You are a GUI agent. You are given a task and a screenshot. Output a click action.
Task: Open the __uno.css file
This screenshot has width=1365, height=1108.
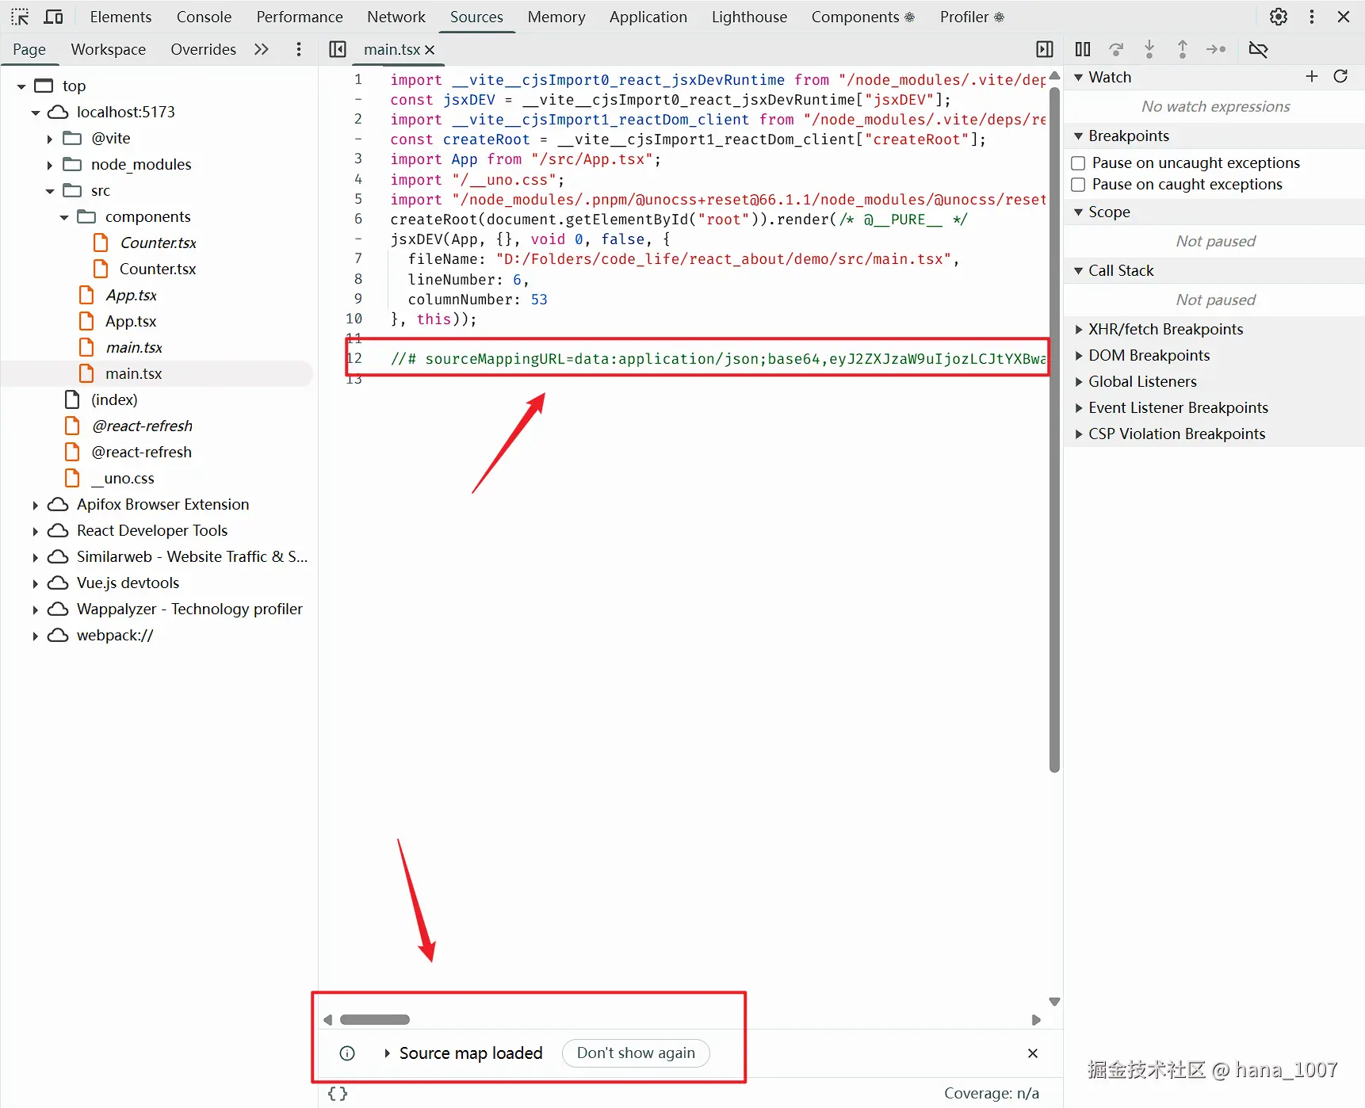(122, 479)
